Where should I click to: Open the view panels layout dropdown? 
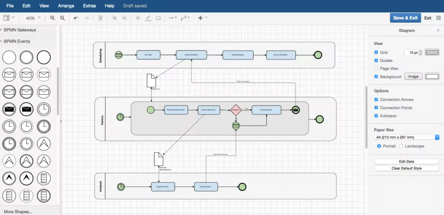pos(9,18)
